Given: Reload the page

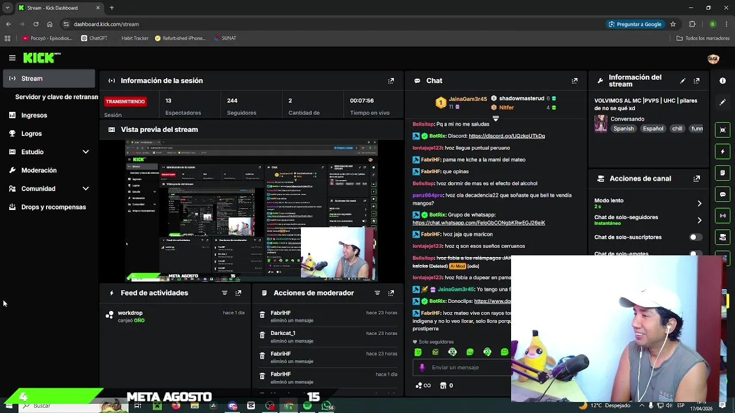Looking at the screenshot, I should click(36, 24).
